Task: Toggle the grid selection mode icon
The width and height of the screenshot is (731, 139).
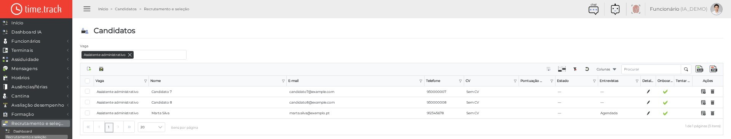Action: 549,69
